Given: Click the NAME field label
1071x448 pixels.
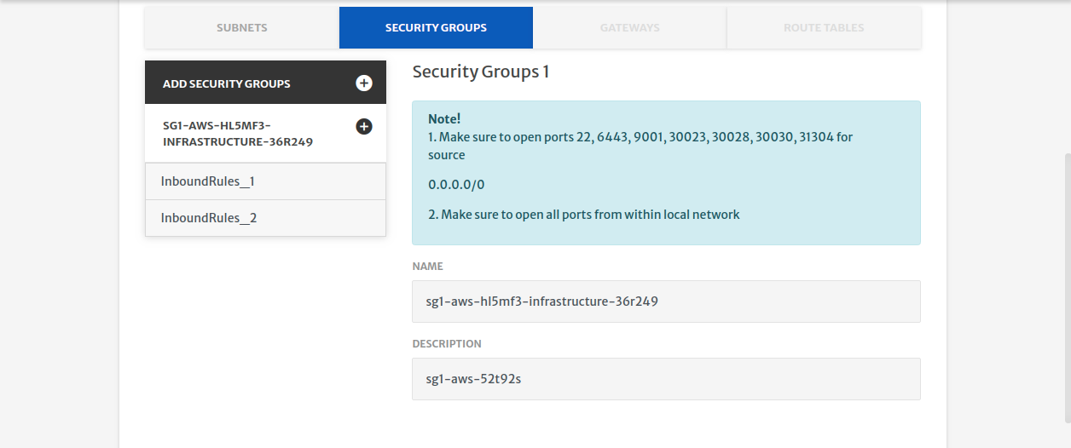Looking at the screenshot, I should pos(428,267).
